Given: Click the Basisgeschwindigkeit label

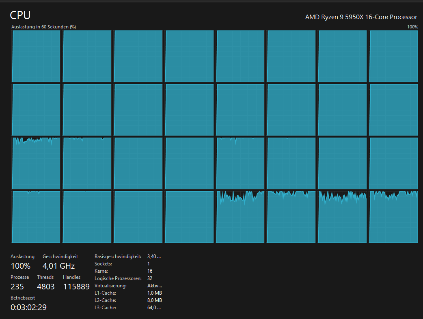Looking at the screenshot, I should point(118,256).
